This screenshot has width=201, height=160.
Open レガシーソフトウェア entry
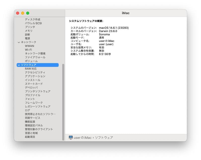(38, 106)
